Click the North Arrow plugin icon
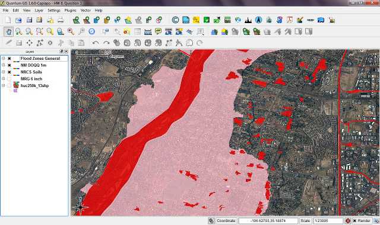380x225 pixels. coord(259,20)
